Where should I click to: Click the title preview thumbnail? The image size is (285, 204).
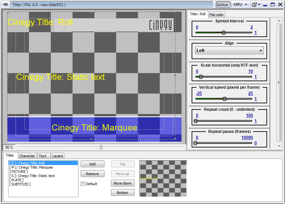163,178
